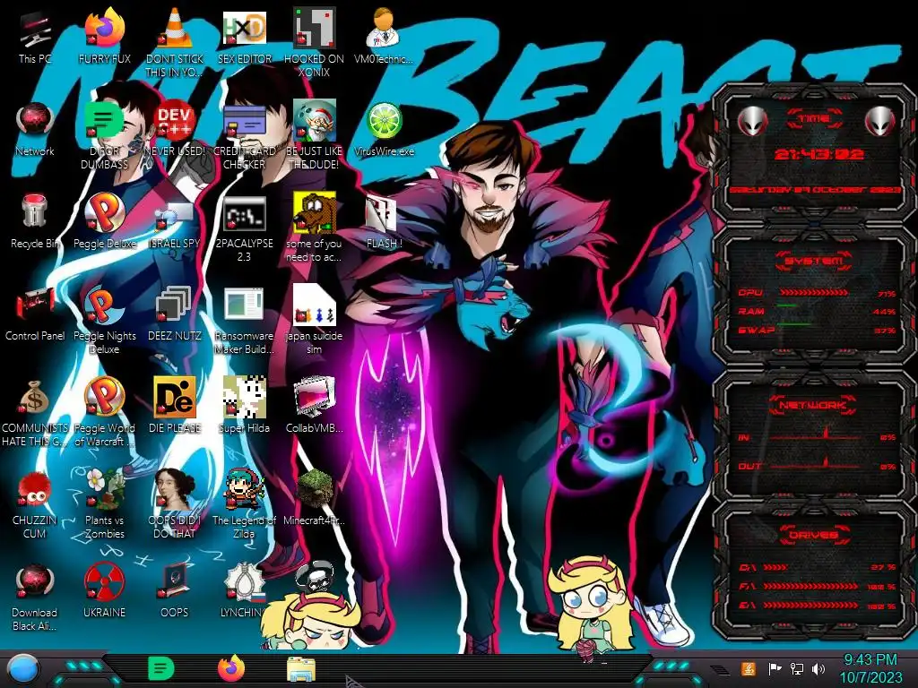This screenshot has height=688, width=918.
Task: Open the Recycle Bin
Action: point(35,222)
